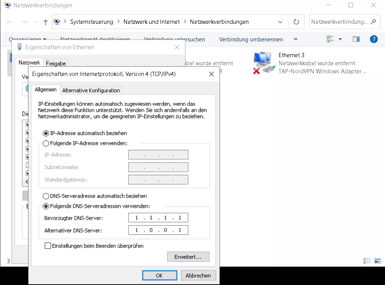This screenshot has width=385, height=285.
Task: Refresh the Netzwerkverbindungen view
Action: click(x=296, y=22)
